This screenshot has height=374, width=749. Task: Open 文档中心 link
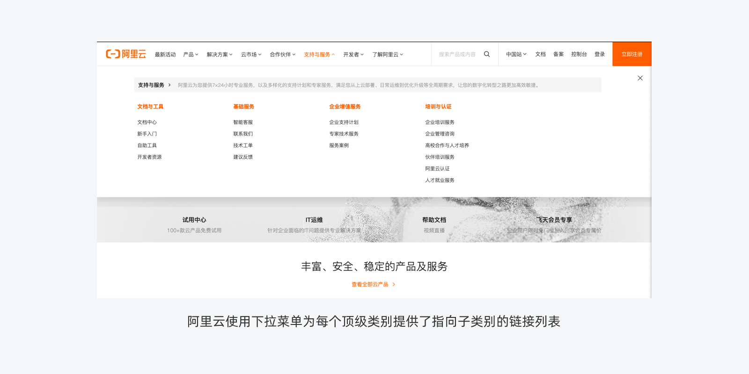(x=147, y=122)
